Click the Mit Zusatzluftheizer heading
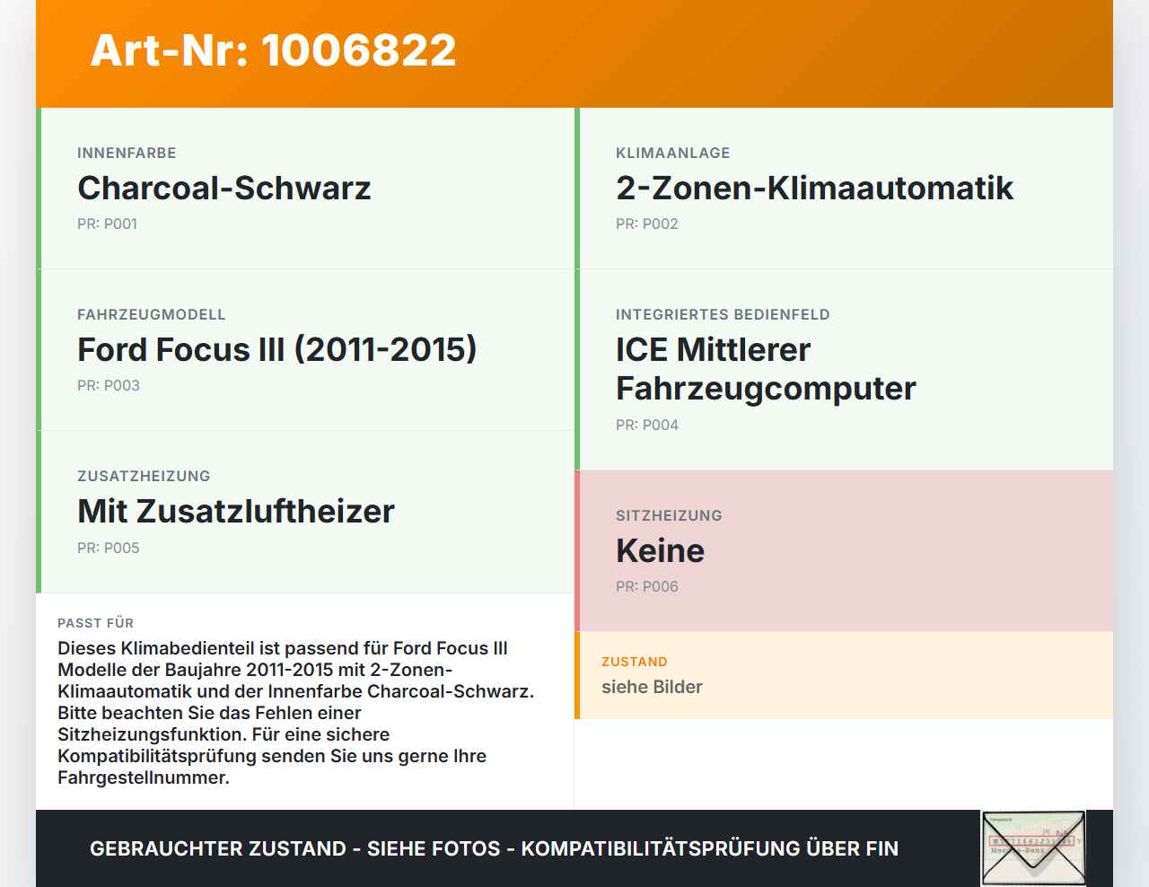Viewport: 1149px width, 887px height. point(236,511)
